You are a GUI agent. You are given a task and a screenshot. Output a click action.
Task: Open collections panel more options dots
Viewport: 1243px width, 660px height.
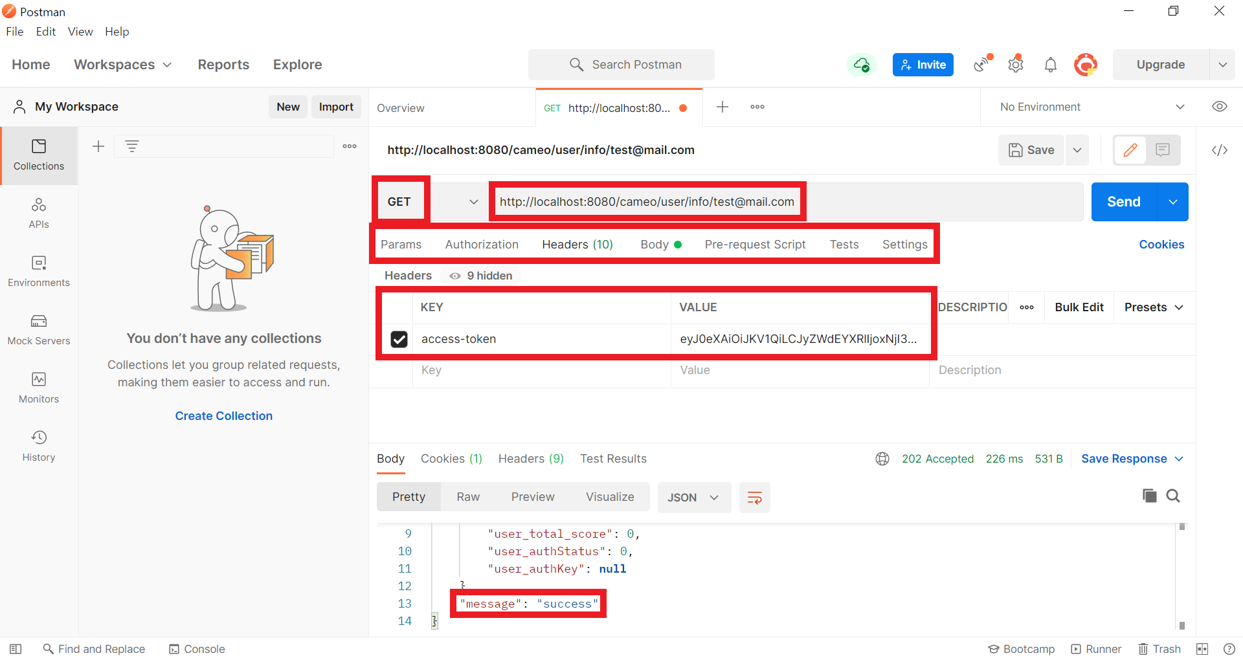350,146
